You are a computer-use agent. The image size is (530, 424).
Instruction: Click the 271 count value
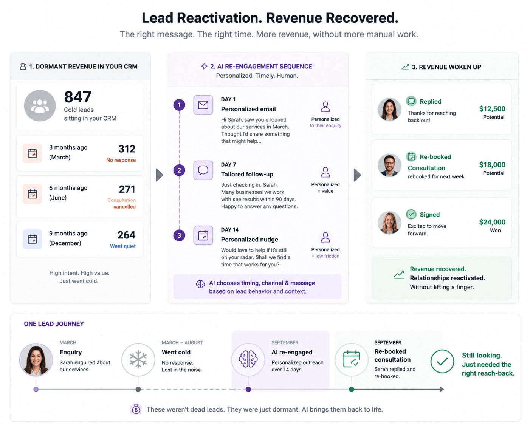tap(127, 189)
